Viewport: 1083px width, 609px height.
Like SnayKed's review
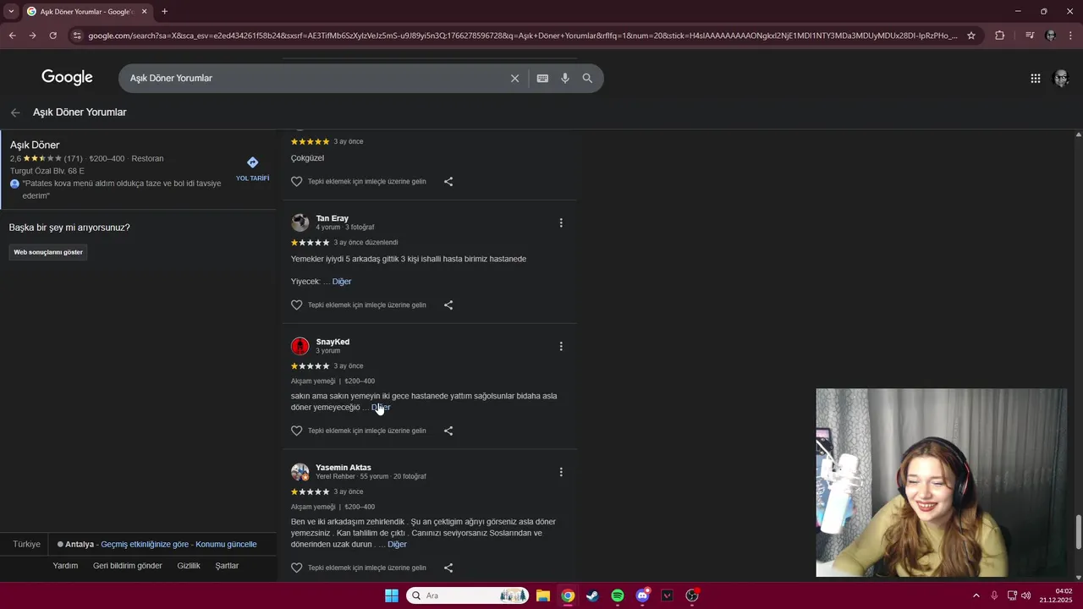pos(297,431)
